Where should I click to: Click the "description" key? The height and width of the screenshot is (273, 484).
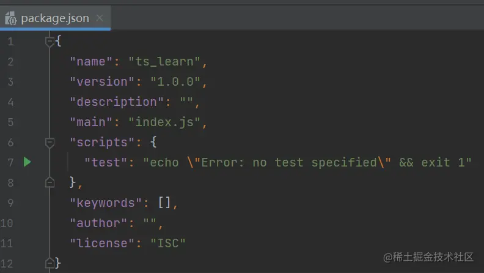point(117,102)
